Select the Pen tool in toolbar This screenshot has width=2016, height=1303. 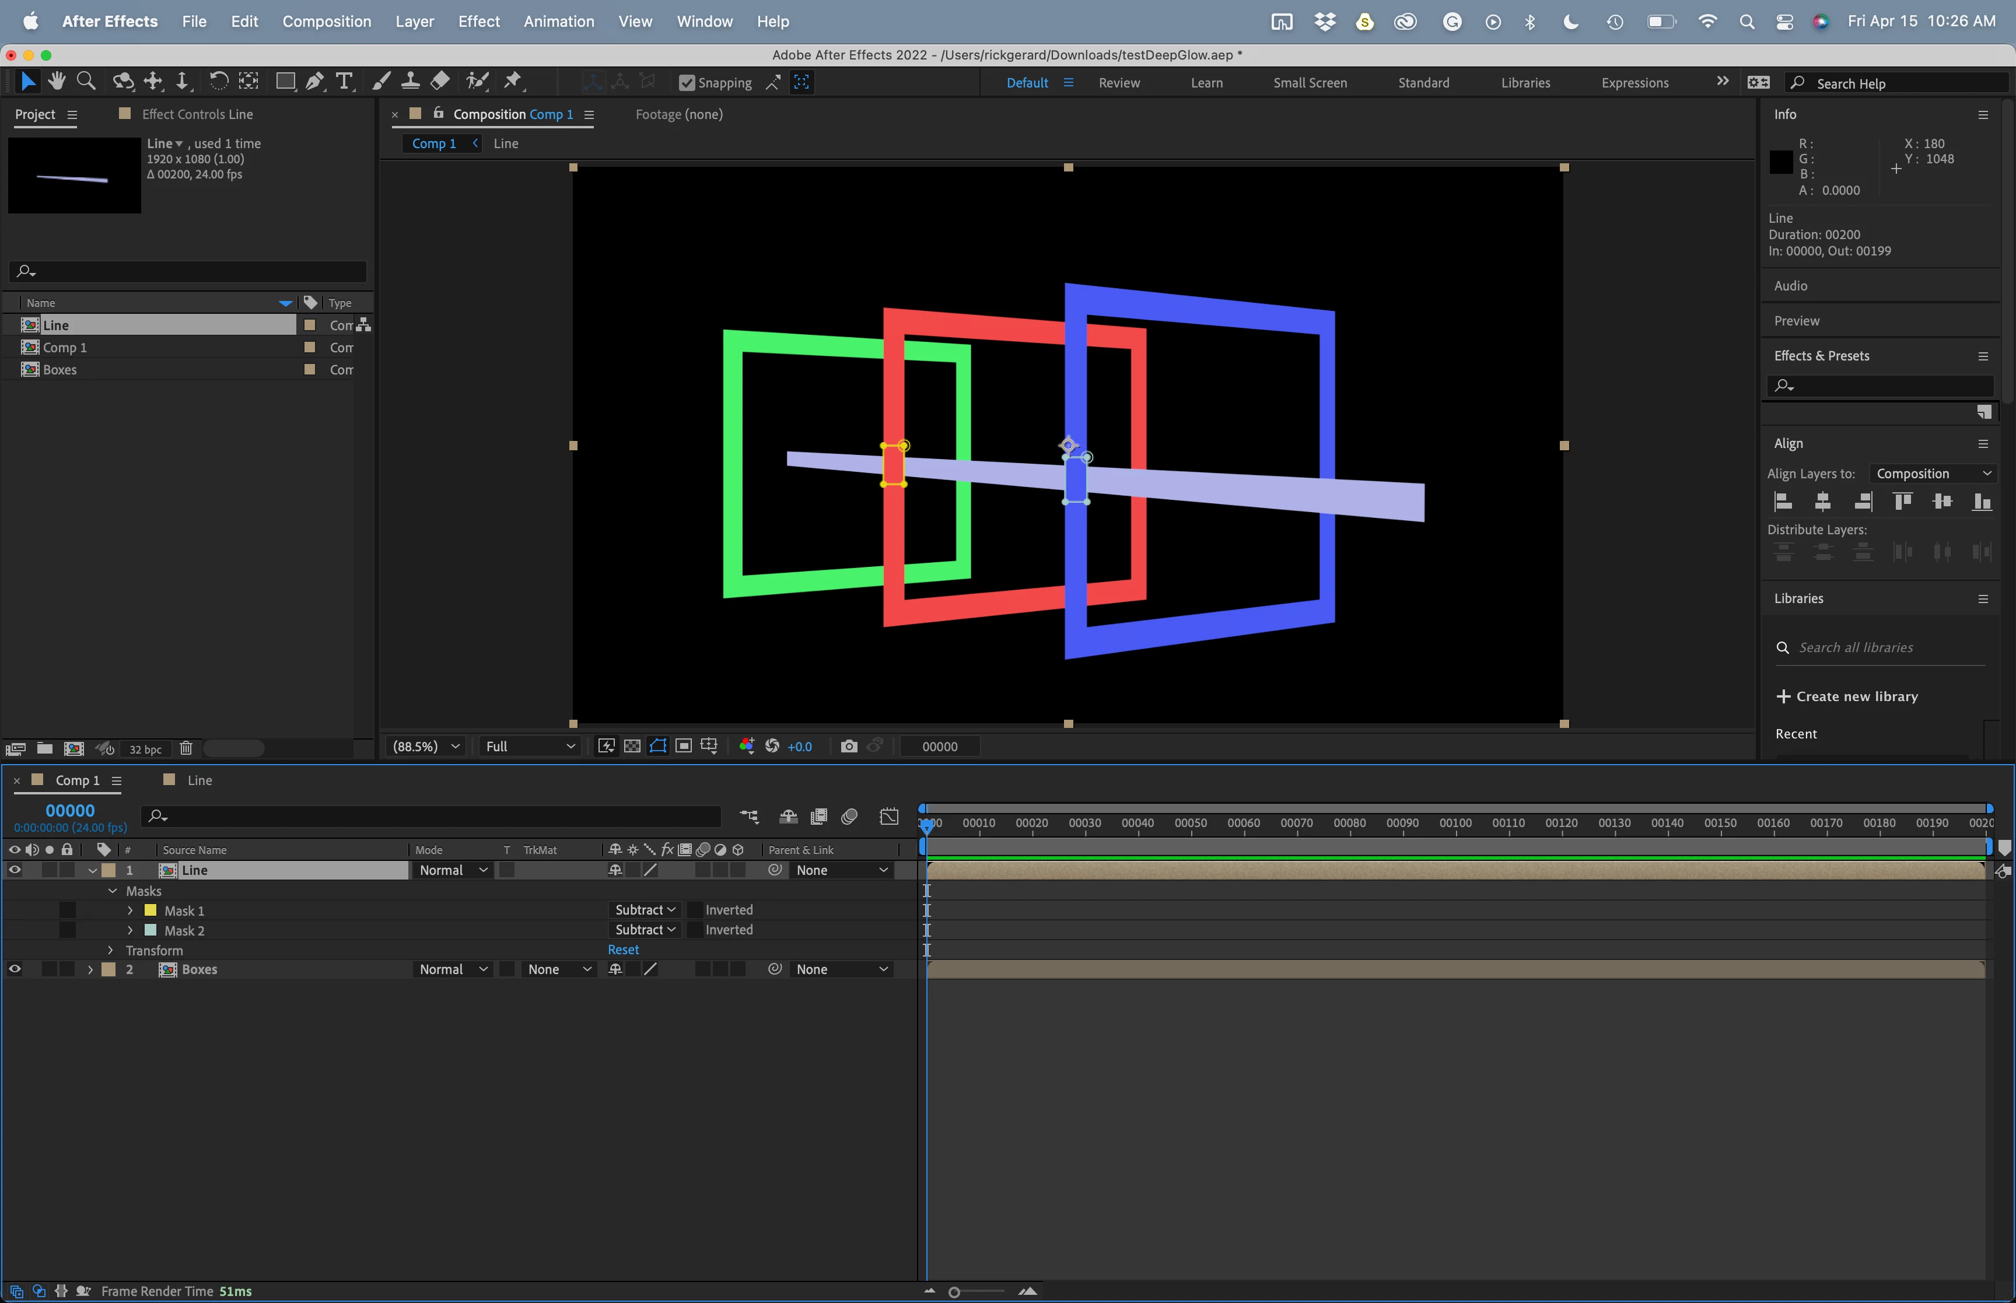click(314, 81)
